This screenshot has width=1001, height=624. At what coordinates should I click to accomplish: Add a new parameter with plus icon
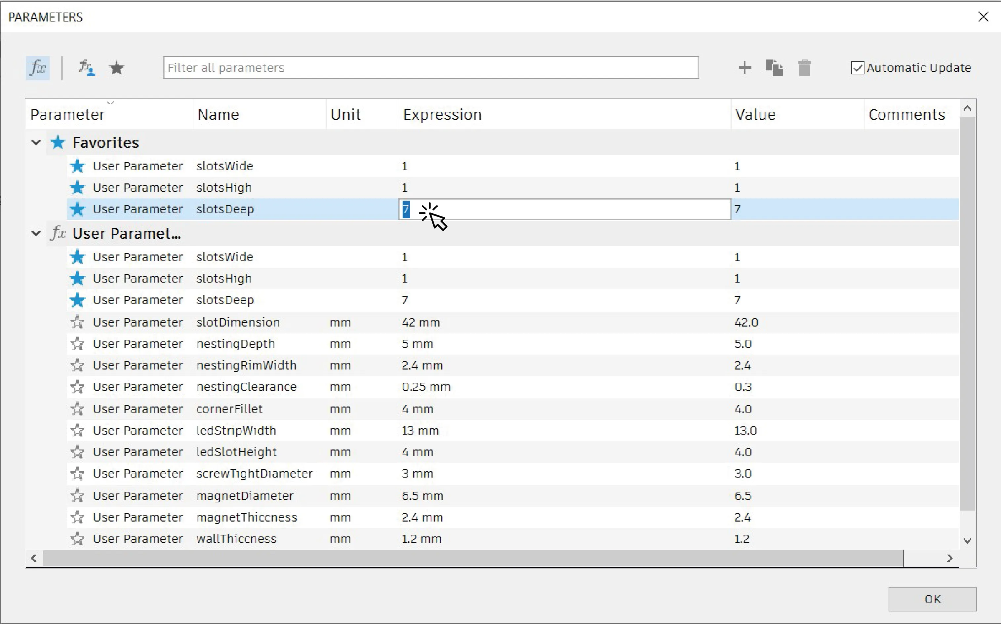click(745, 68)
